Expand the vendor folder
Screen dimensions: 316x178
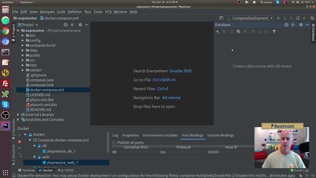[x=23, y=70]
